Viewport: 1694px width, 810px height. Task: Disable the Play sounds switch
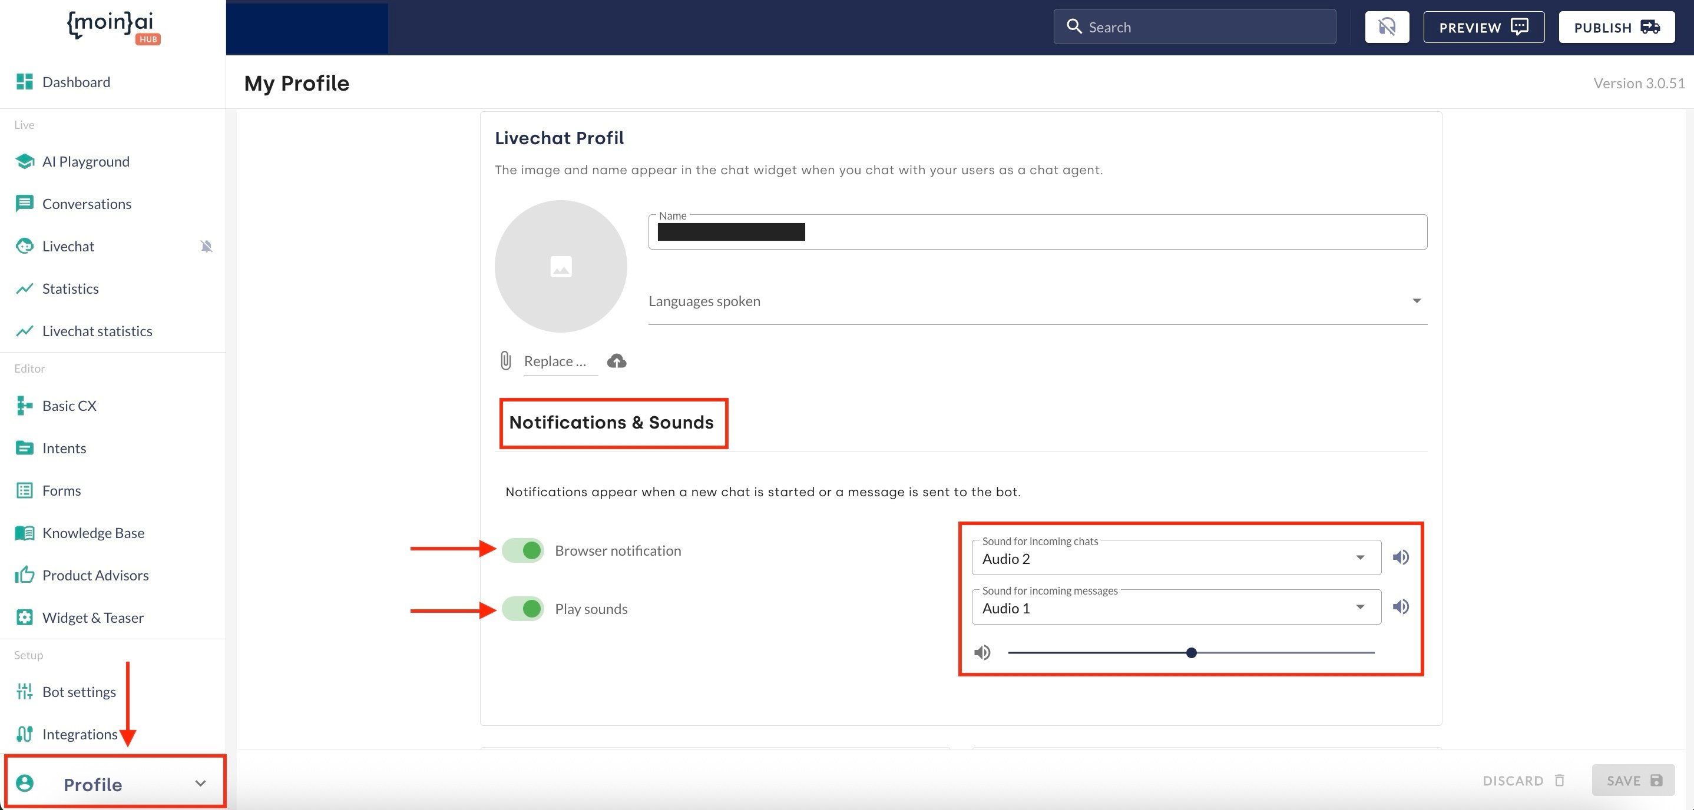point(523,609)
